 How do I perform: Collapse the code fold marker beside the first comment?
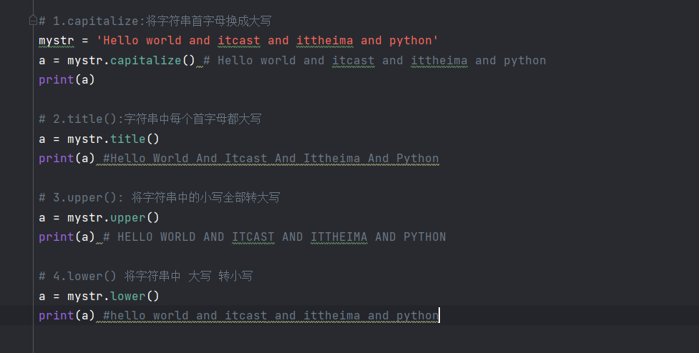coord(33,21)
